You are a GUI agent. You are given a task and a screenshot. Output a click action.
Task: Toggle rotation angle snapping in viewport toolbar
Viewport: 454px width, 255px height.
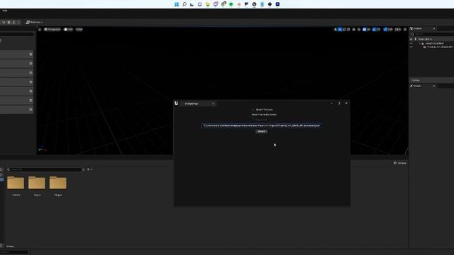coord(374,30)
